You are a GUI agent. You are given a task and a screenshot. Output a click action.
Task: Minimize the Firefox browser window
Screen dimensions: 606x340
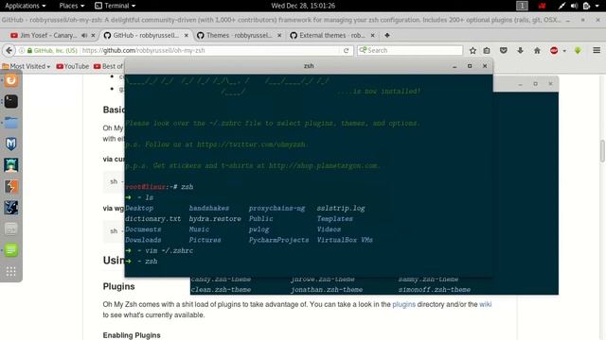pos(568,20)
